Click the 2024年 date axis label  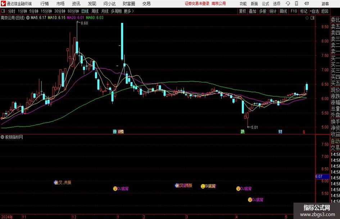pos(7,217)
